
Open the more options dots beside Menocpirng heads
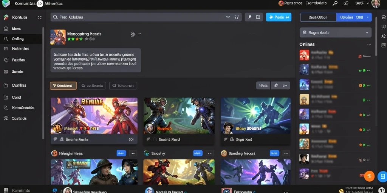pyautogui.click(x=139, y=34)
